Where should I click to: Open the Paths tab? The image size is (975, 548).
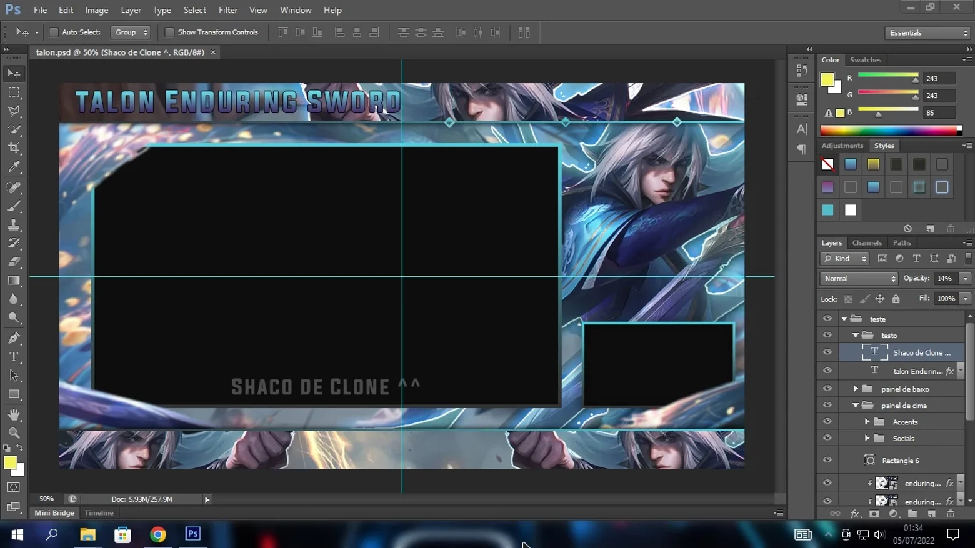click(x=902, y=243)
